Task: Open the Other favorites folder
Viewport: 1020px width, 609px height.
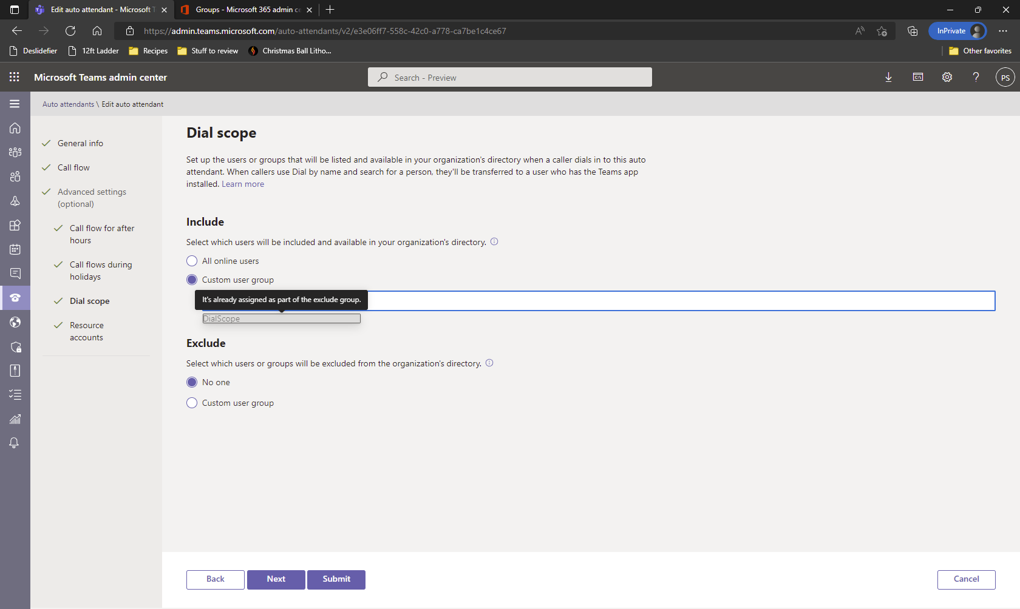Action: 980,51
